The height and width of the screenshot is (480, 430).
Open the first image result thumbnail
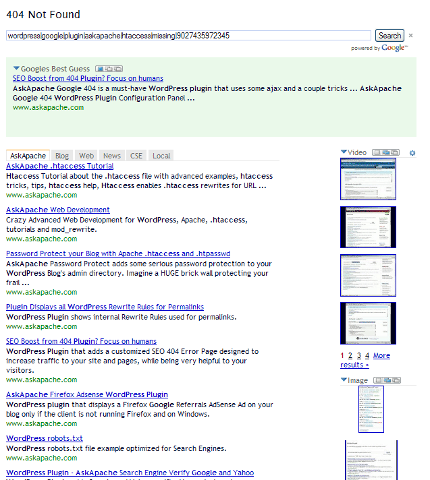371,409
